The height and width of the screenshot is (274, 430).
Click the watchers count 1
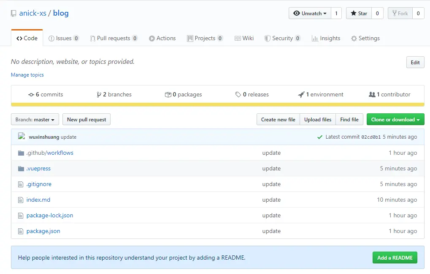336,13
